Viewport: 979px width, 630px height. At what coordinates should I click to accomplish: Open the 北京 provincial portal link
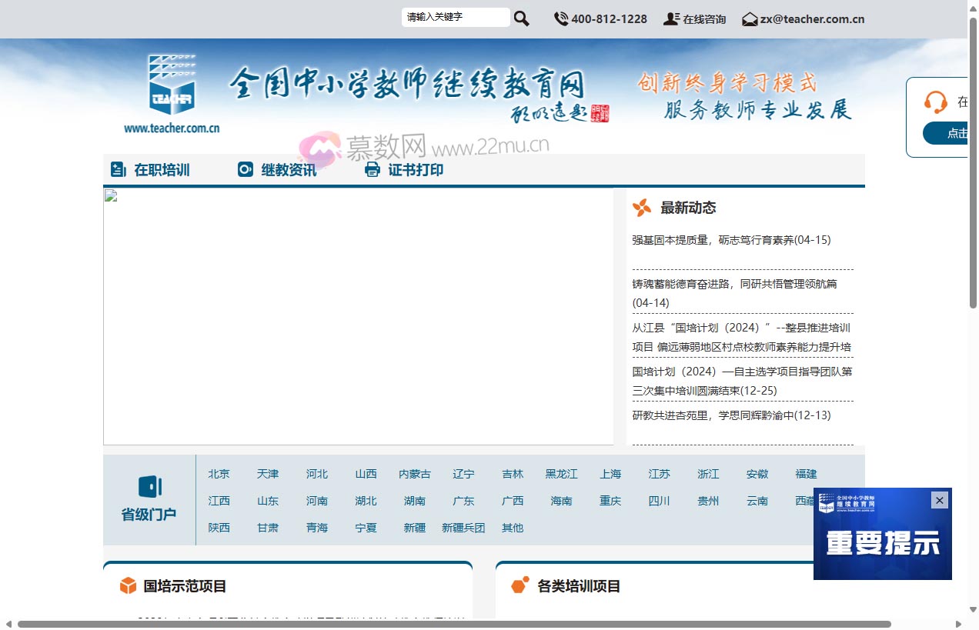coord(218,474)
